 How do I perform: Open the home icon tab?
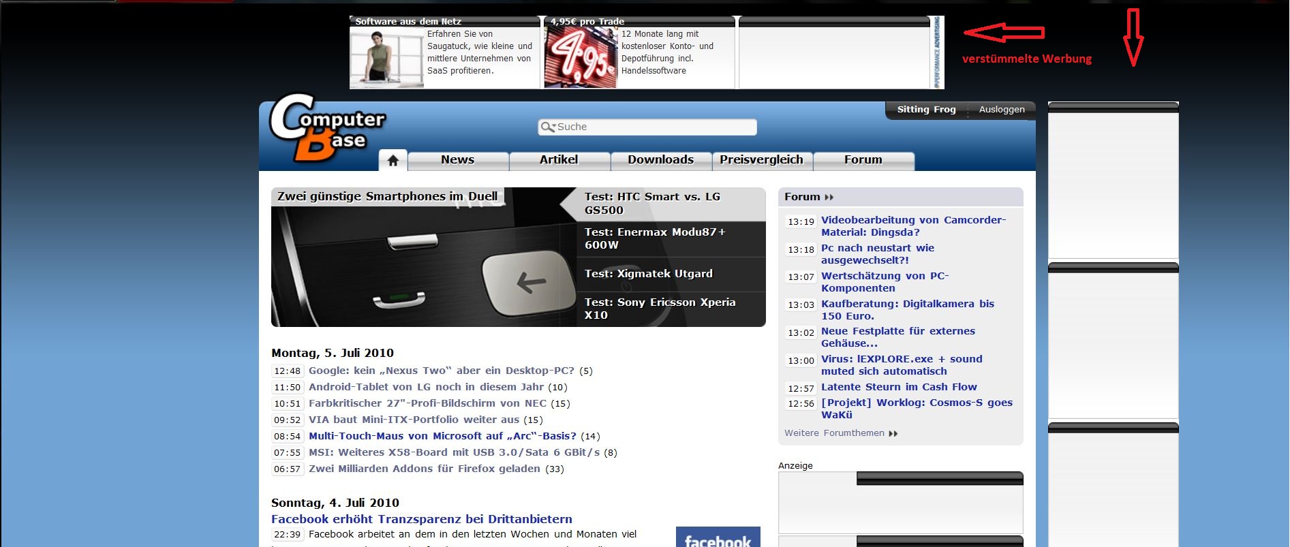393,160
